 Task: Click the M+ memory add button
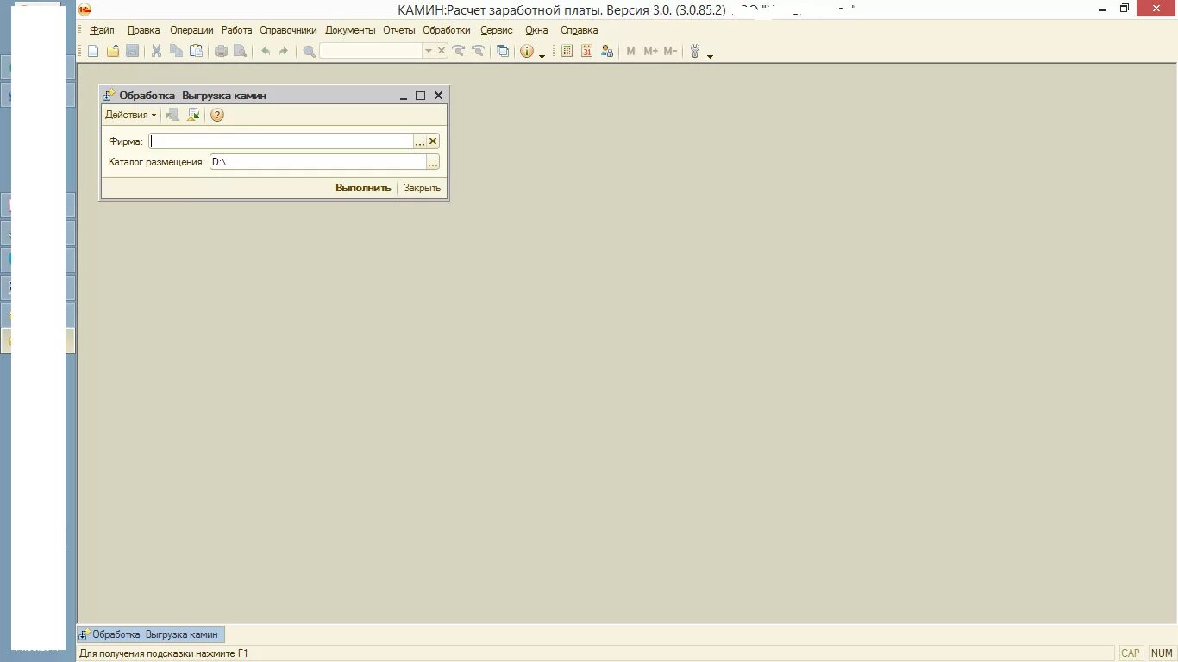(651, 51)
